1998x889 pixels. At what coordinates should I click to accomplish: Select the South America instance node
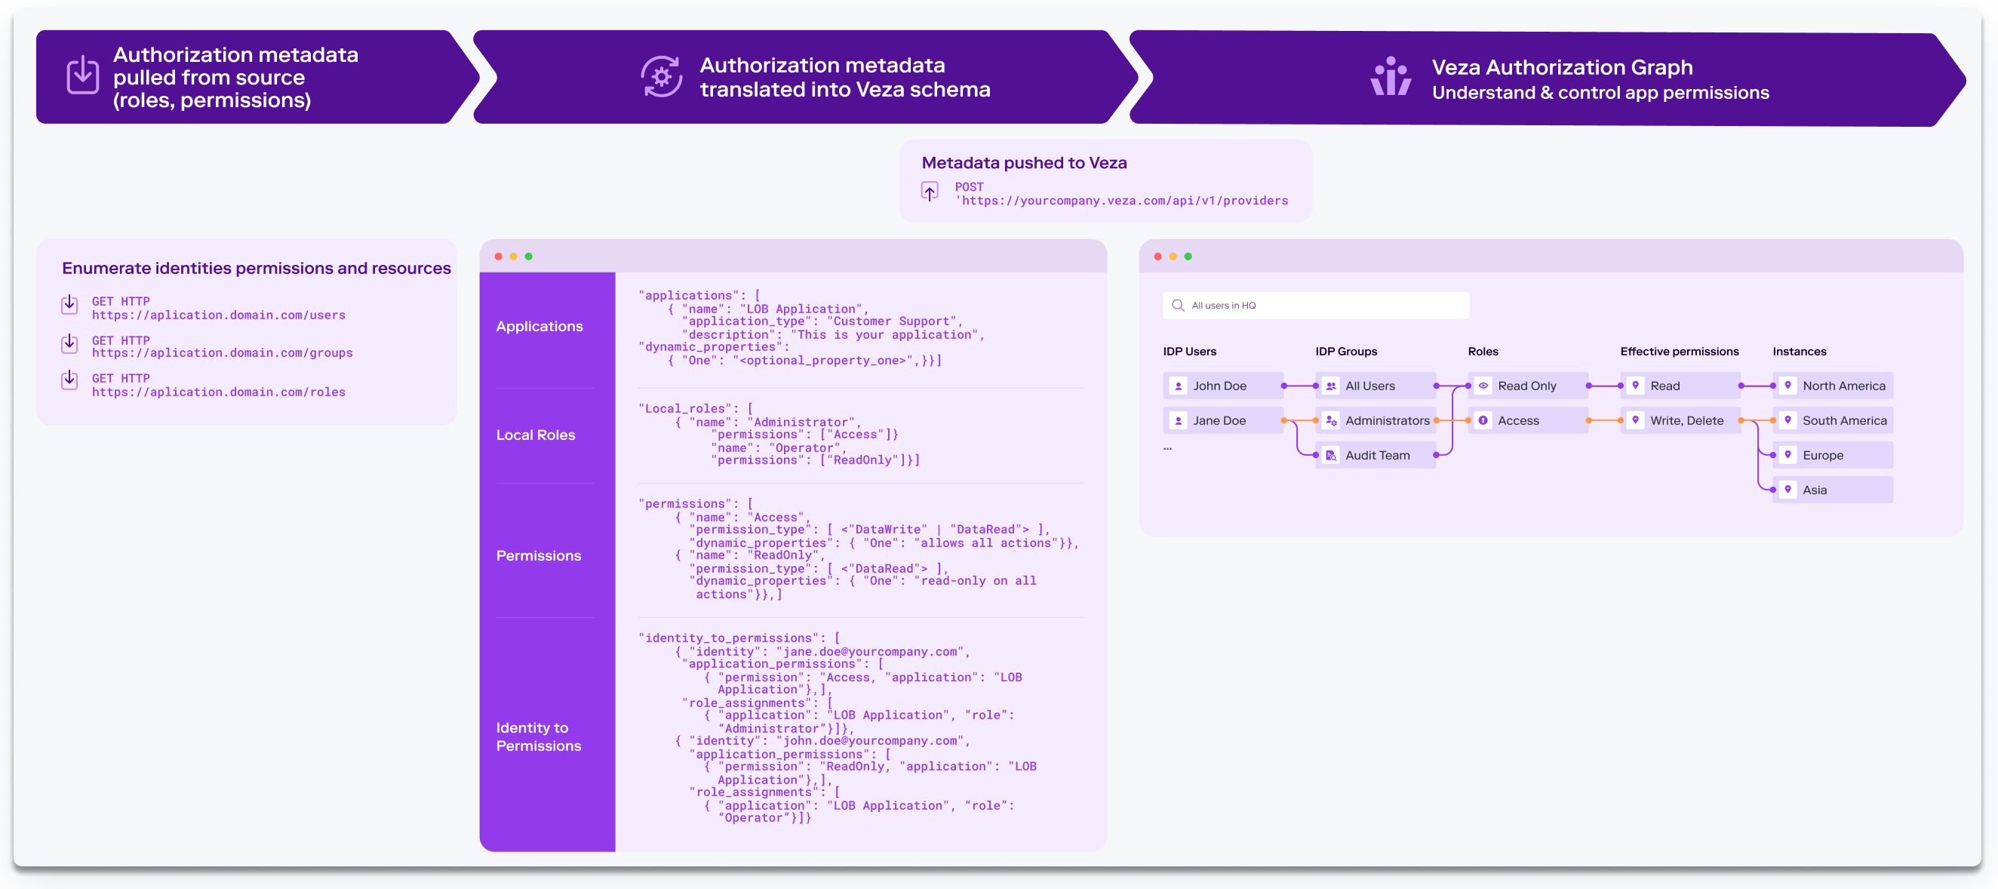point(1834,420)
